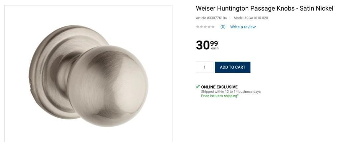The width and height of the screenshot is (338, 142).
Task: Click the quantity input field
Action: (204, 67)
